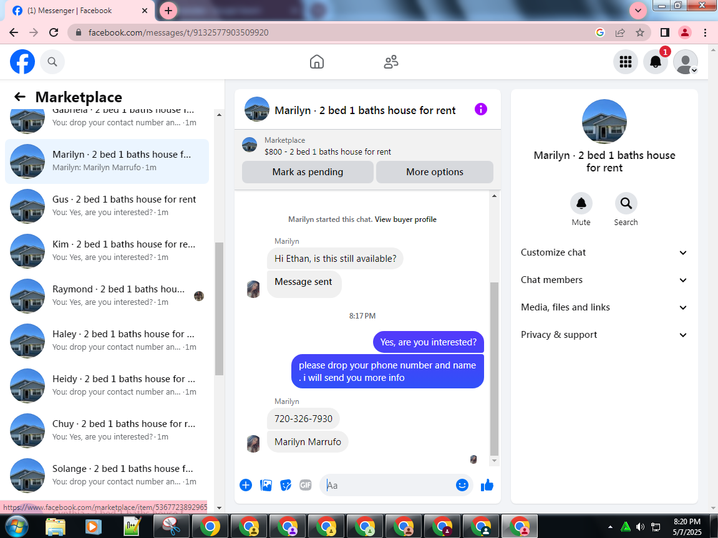Go to Facebook Home icon
Viewport: 718px width, 538px height.
point(317,62)
